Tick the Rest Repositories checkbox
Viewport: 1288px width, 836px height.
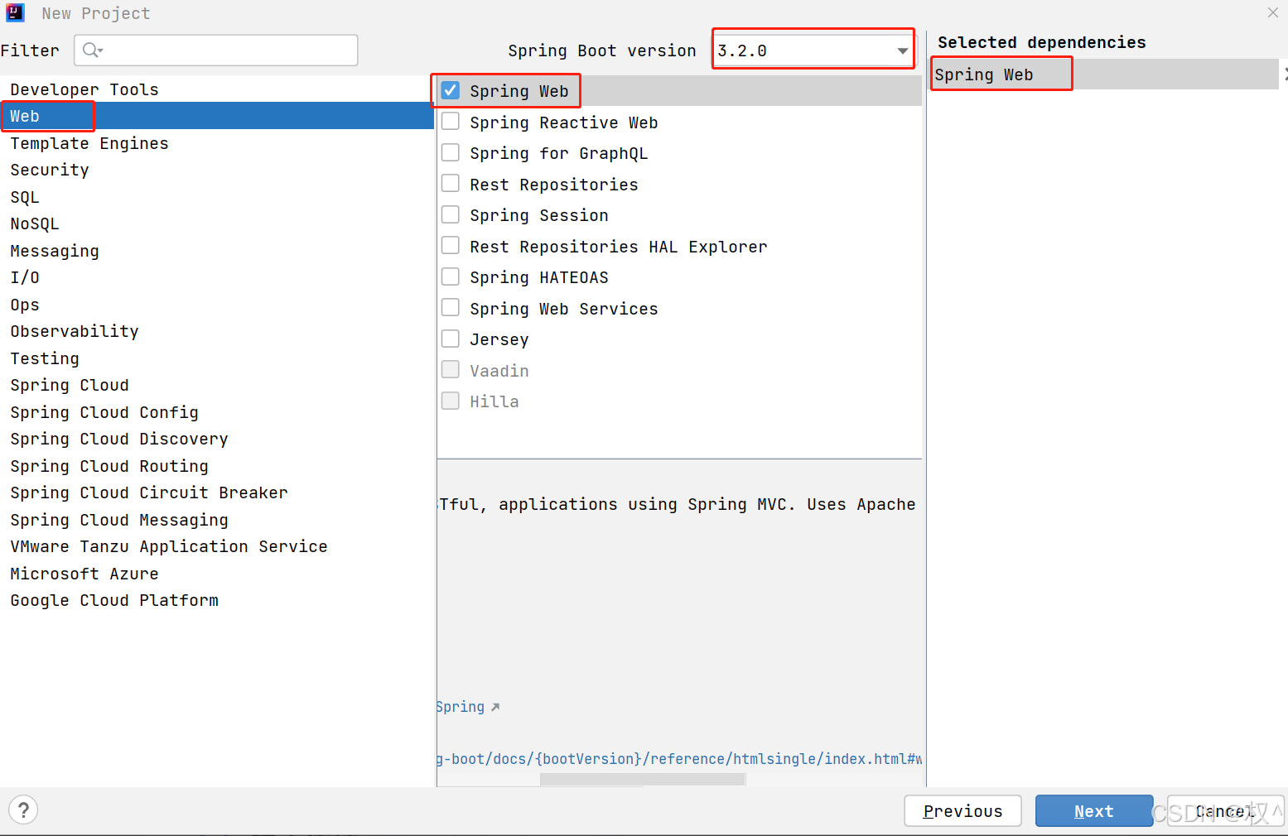pos(451,184)
